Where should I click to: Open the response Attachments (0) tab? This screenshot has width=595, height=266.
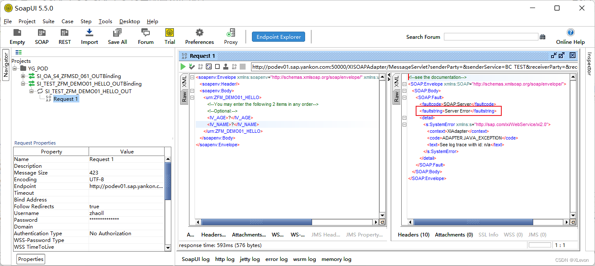[x=454, y=235]
